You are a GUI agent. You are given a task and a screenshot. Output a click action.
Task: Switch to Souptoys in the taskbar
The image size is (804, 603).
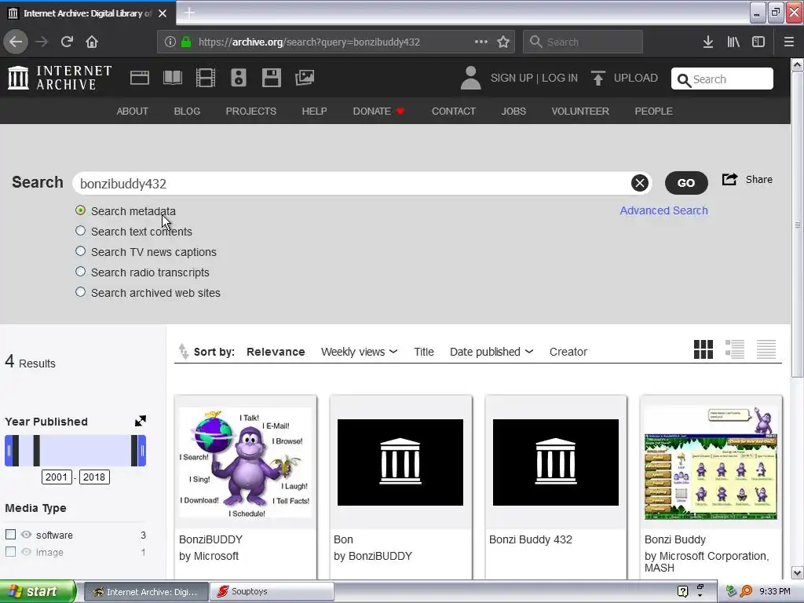point(272,591)
